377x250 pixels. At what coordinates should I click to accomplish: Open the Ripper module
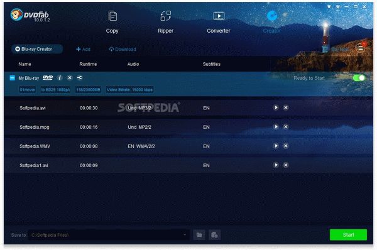pyautogui.click(x=166, y=22)
